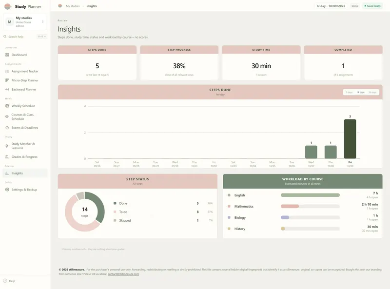The image size is (390, 289).
Task: Click the Weekly Schedule calendar icon
Action: (x=7, y=106)
